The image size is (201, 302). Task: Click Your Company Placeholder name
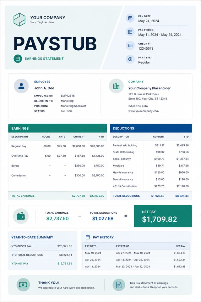click(149, 88)
